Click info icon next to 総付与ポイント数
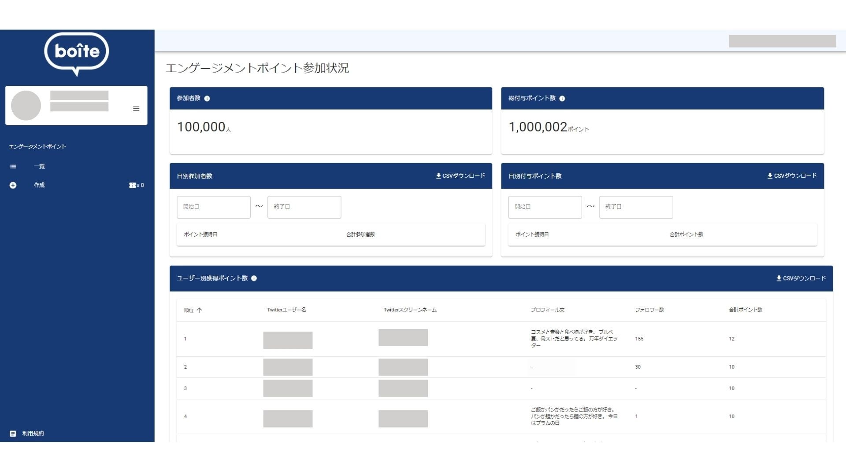The height and width of the screenshot is (475, 846). 562,99
